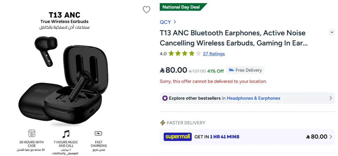The height and width of the screenshot is (156, 338).
Task: Click the green star rating display
Action: (x=185, y=54)
